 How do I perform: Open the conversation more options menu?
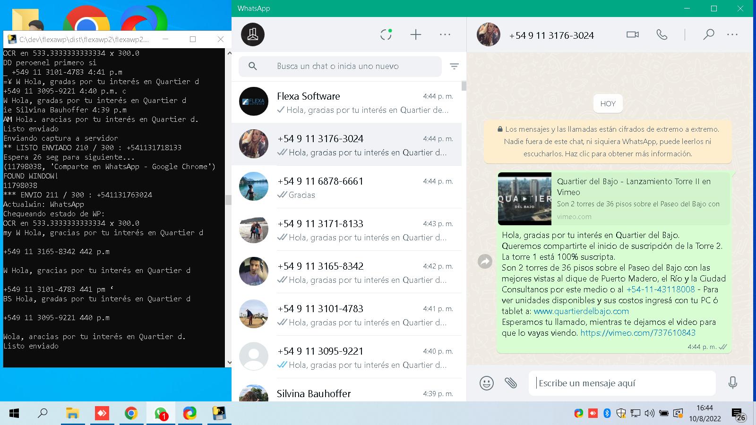732,34
